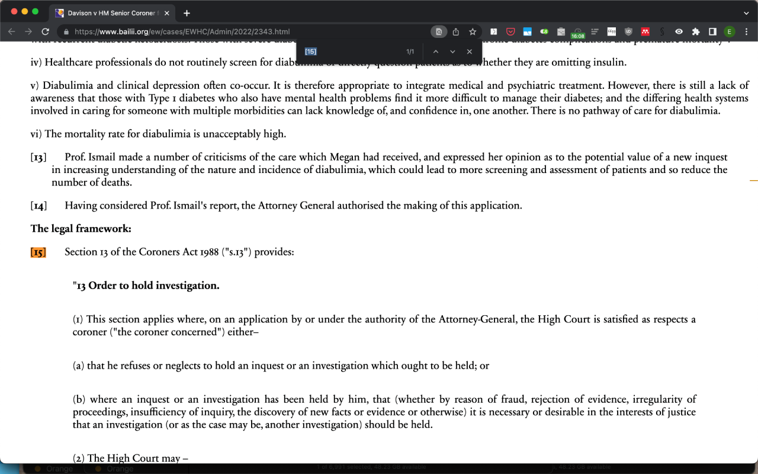
Task: Click 'The legal framework:' heading
Action: (x=81, y=229)
